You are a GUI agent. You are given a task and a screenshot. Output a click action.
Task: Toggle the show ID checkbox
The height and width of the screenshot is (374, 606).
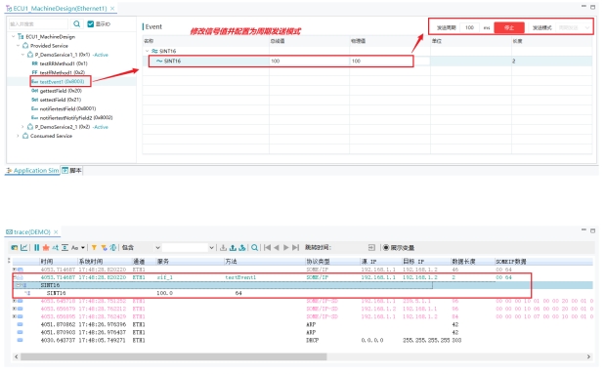tap(91, 24)
